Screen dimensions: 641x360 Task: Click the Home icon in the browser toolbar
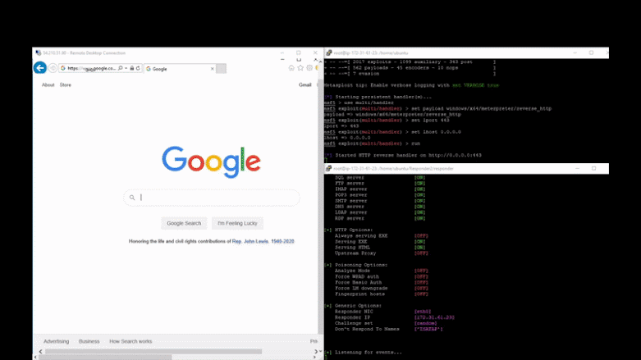point(291,68)
